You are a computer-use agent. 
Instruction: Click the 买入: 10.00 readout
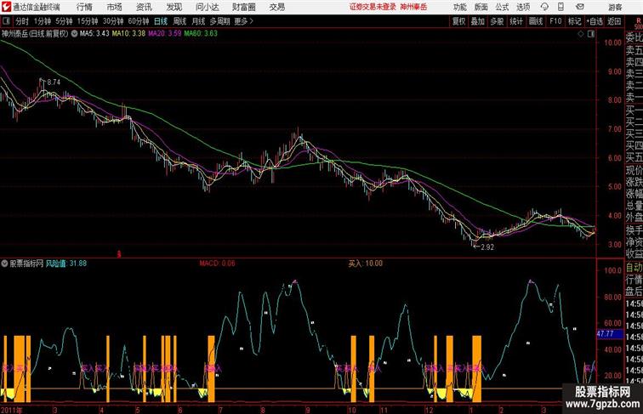click(365, 264)
